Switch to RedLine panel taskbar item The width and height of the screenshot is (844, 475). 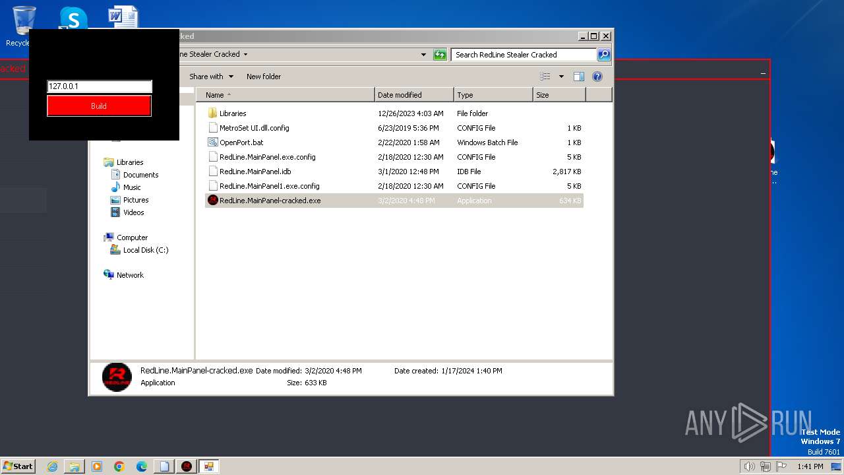(187, 466)
